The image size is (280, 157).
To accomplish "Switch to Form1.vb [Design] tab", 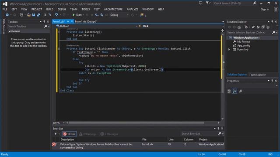I will tap(86, 21).
